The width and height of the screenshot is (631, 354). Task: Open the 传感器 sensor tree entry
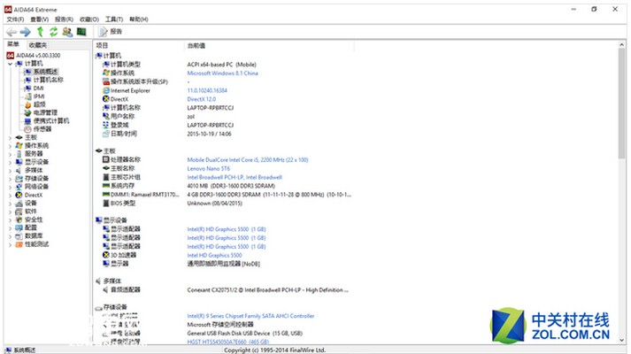click(x=42, y=129)
